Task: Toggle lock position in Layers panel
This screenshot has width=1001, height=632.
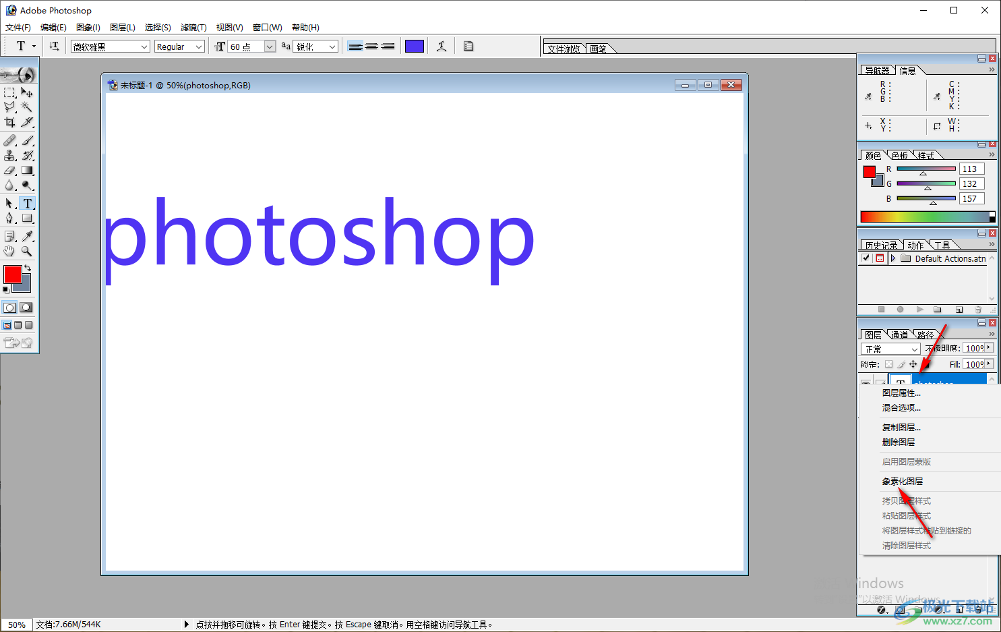Action: [x=913, y=364]
